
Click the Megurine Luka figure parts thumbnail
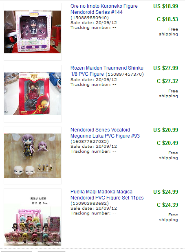(x=33, y=156)
